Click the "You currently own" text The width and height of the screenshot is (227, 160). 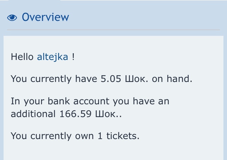click(x=52, y=136)
